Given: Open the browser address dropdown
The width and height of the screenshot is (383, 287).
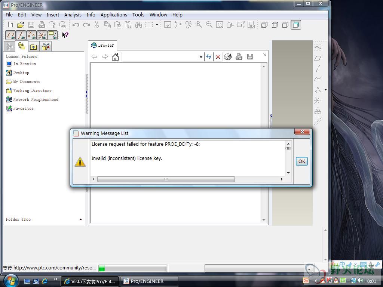Looking at the screenshot, I should (x=201, y=57).
